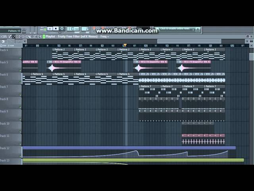
Task: Mute Track 5 with its green dot
Action: [20, 70]
